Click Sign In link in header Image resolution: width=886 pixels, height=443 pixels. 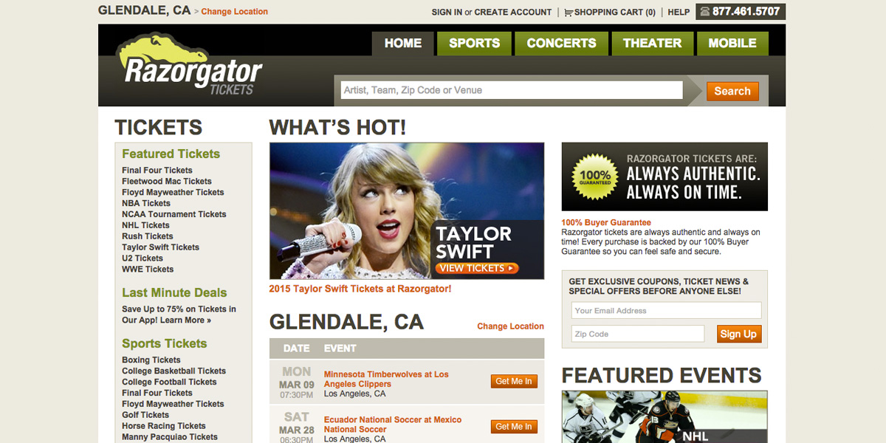tap(447, 13)
